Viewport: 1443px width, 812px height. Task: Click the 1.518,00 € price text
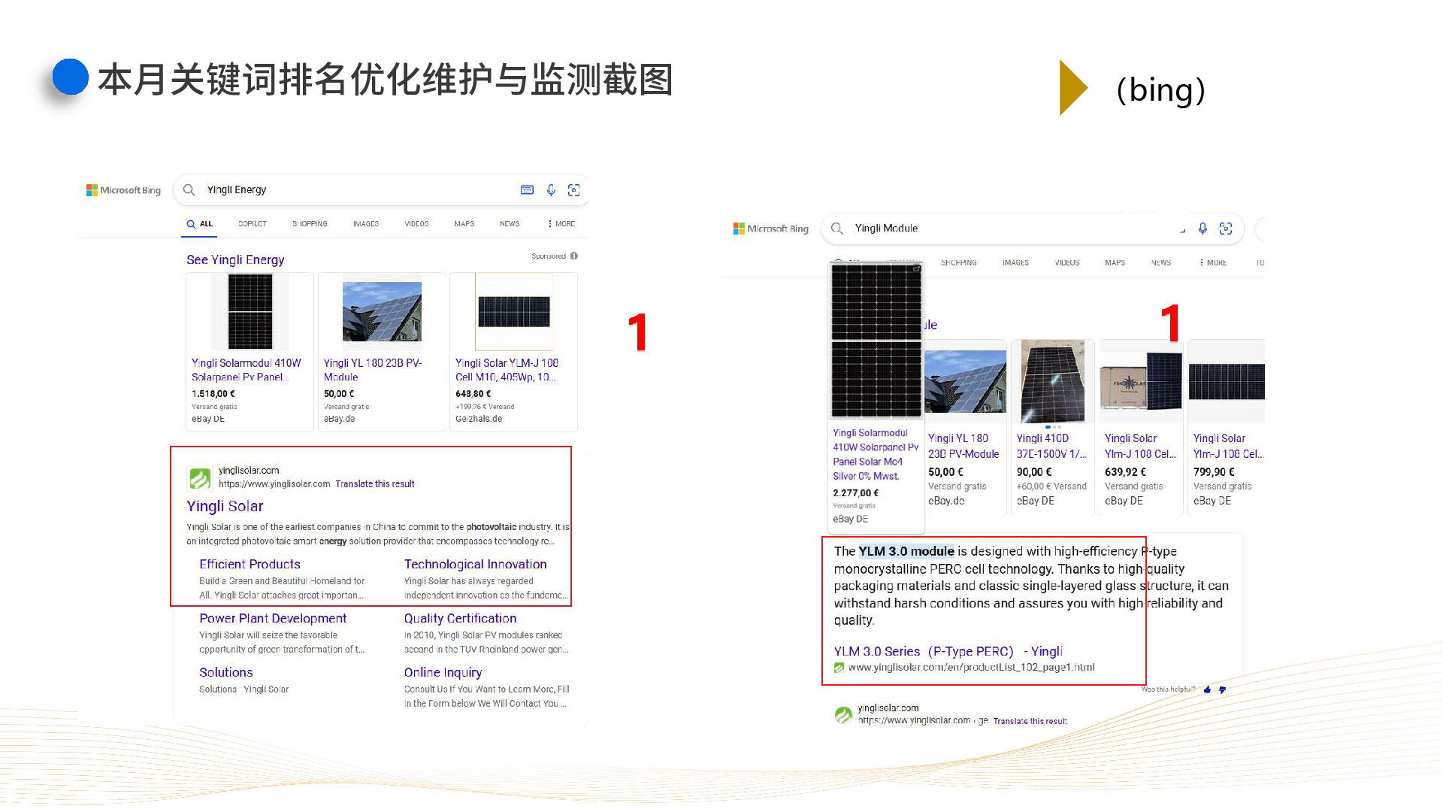(213, 394)
